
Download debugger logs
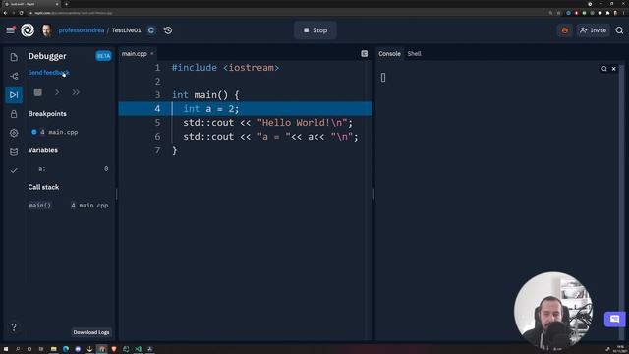point(91,332)
